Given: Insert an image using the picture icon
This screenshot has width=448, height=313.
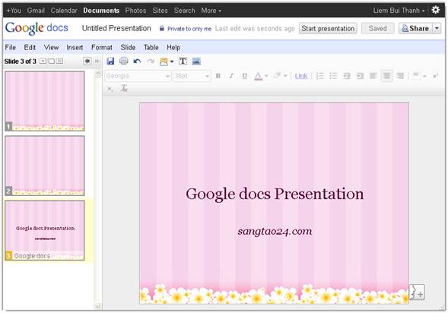Looking at the screenshot, I should [196, 61].
